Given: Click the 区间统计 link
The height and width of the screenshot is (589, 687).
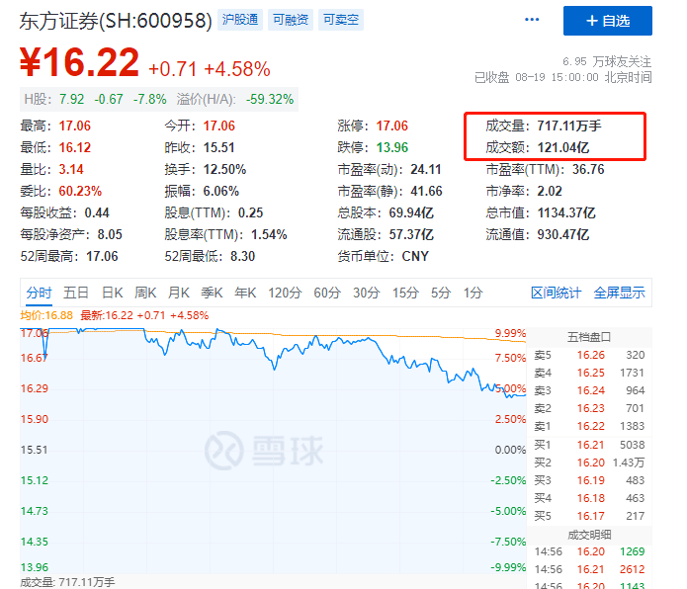Looking at the screenshot, I should [x=557, y=293].
